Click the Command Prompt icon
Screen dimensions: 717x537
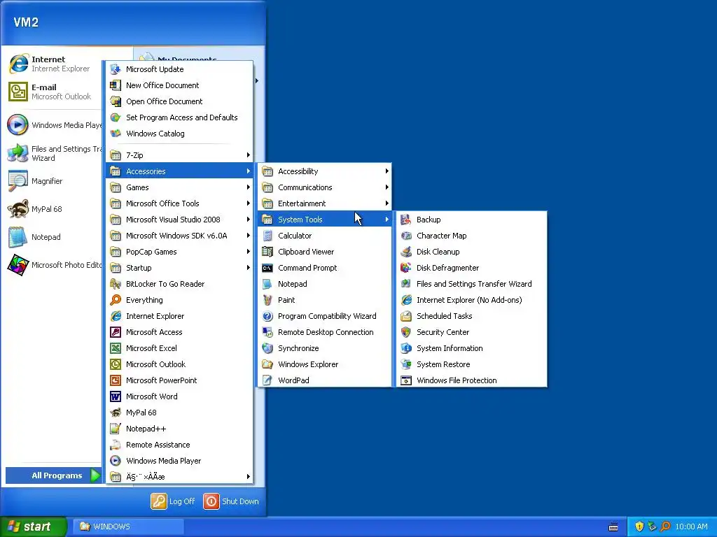(x=267, y=268)
